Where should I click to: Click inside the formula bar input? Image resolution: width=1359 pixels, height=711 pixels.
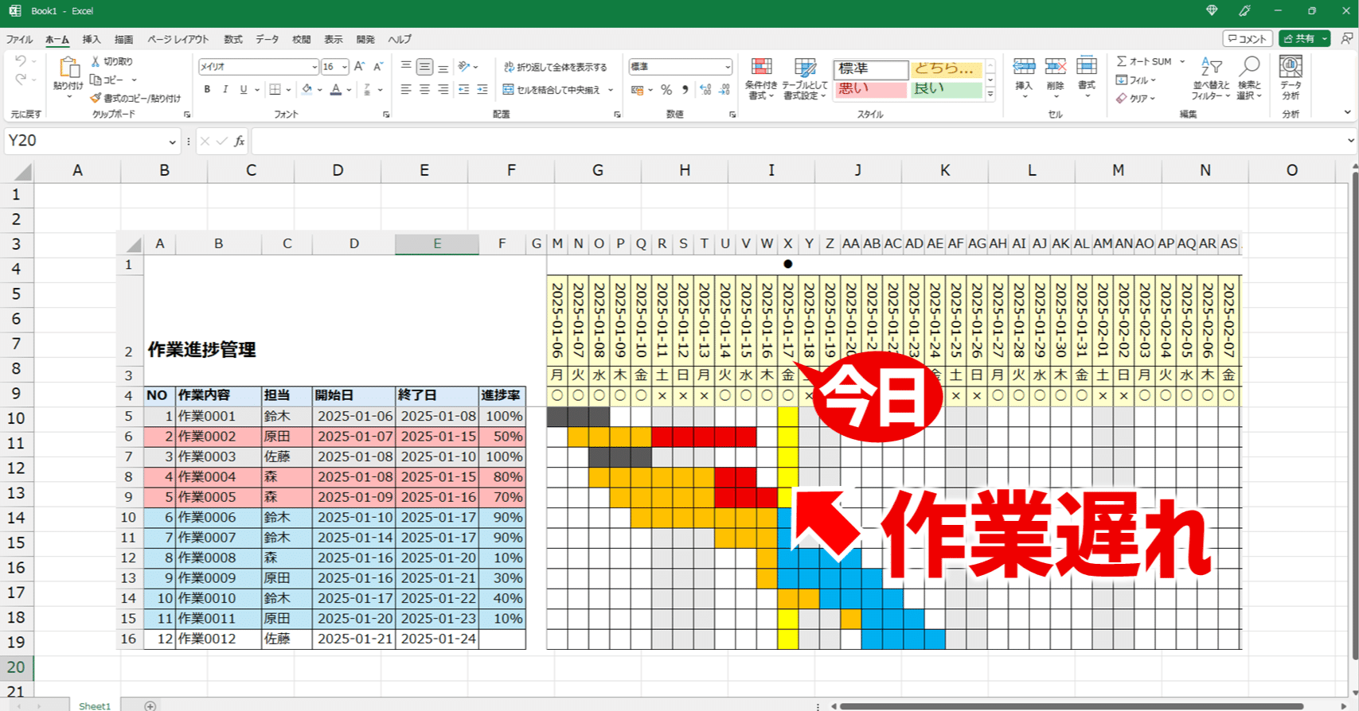pyautogui.click(x=796, y=142)
